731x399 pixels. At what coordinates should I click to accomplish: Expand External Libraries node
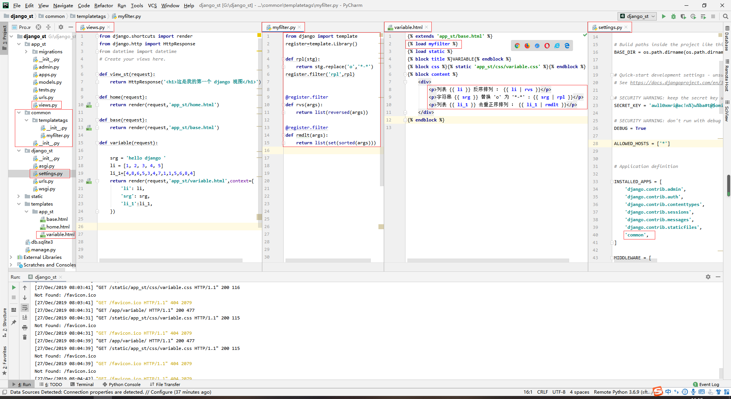[x=11, y=257]
